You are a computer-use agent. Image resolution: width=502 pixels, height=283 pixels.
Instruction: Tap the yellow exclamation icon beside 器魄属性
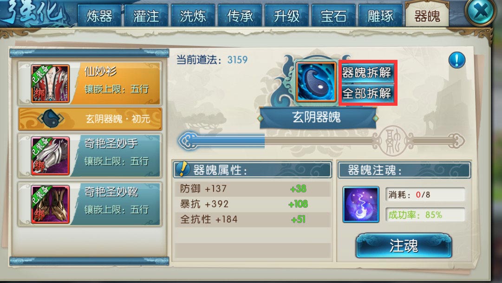click(183, 168)
